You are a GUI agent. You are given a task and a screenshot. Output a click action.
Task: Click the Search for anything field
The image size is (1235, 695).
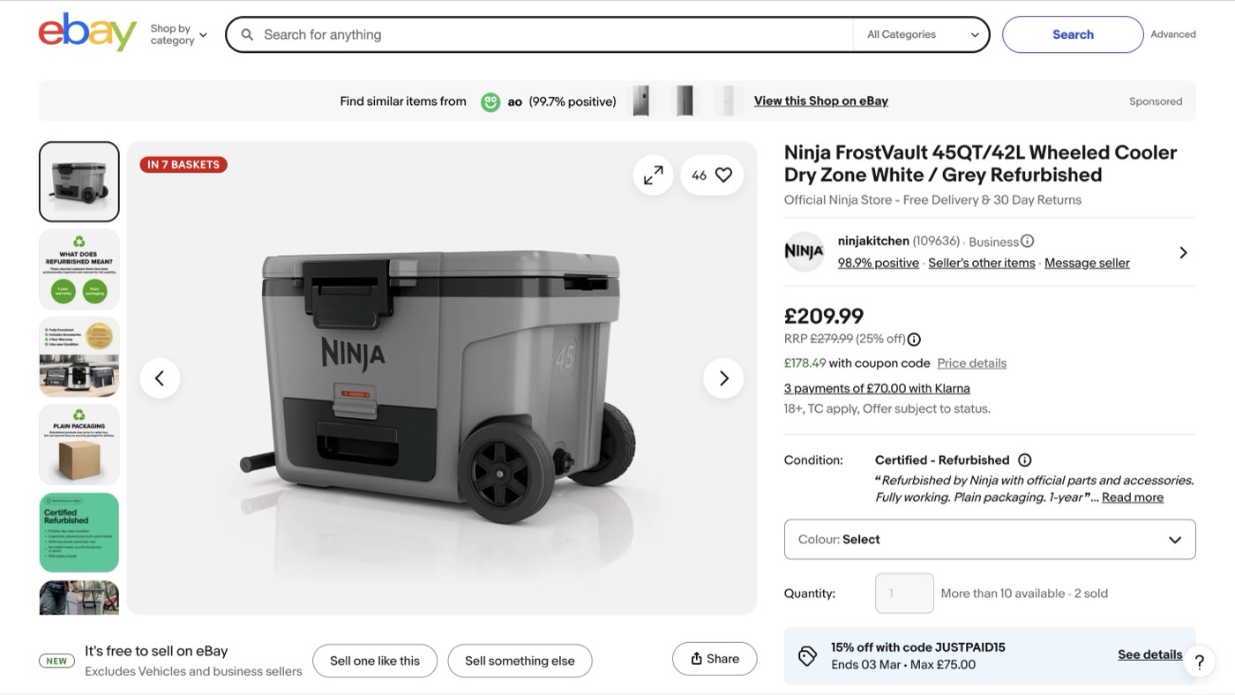547,34
